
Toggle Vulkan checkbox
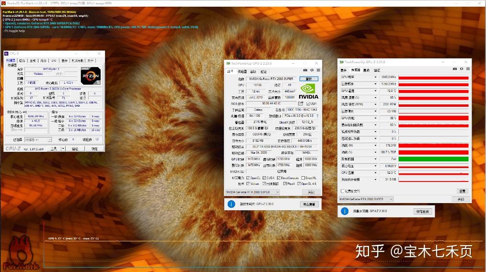(x=248, y=184)
